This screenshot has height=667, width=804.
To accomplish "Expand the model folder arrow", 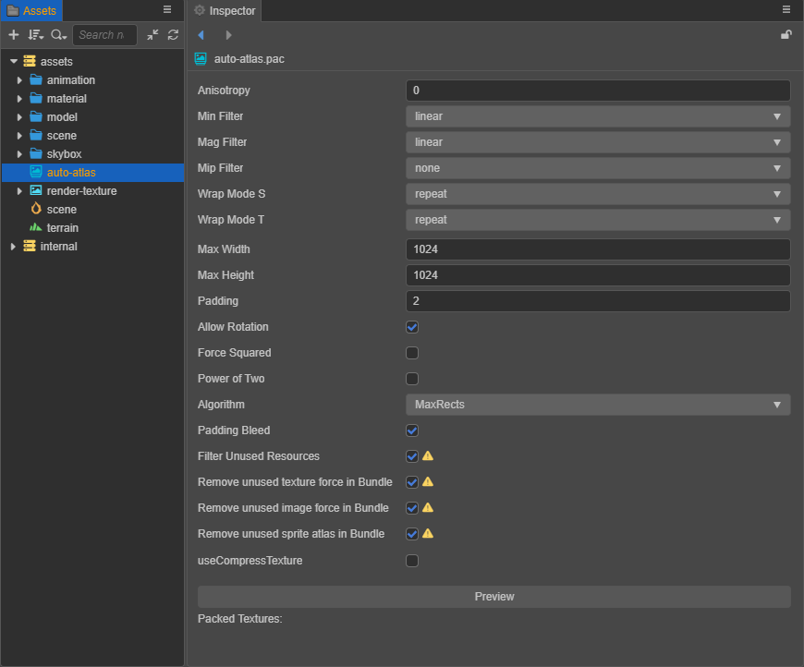I will pyautogui.click(x=19, y=117).
